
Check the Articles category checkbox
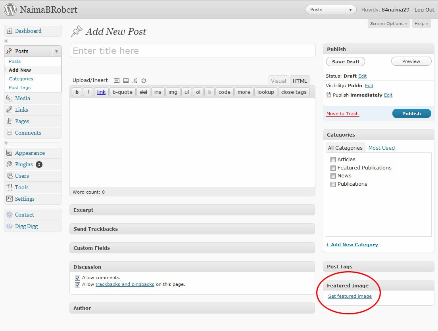pyautogui.click(x=333, y=160)
